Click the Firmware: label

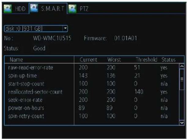tap(95, 38)
